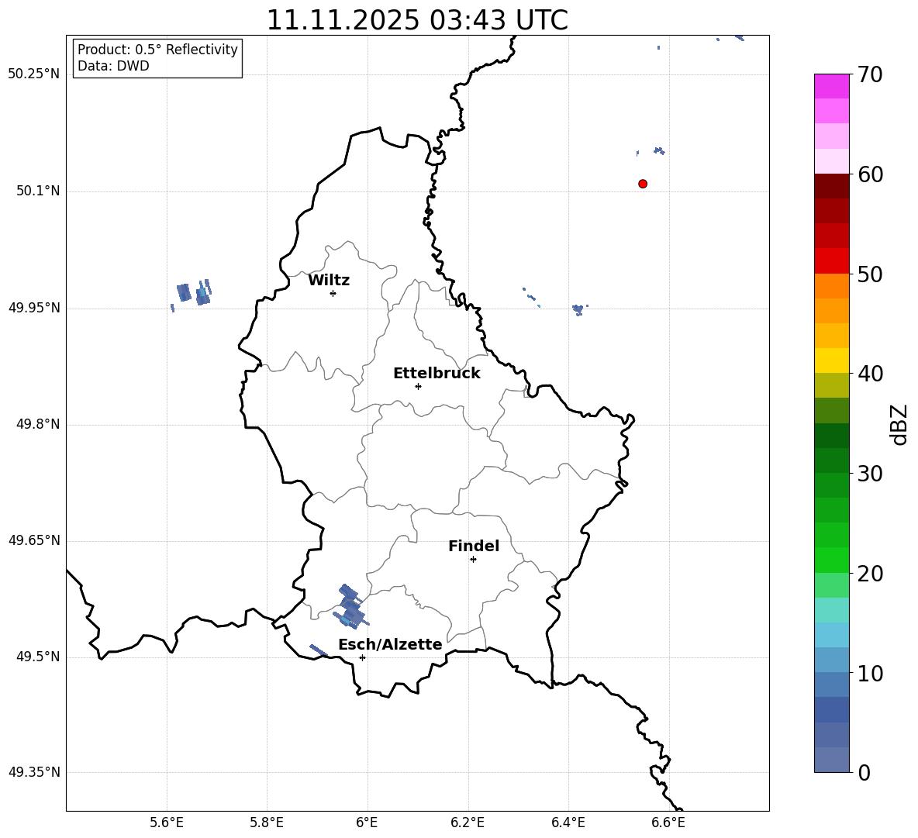Screen dimensions: 918x838
Task: Click 'Product: 0.5° Reflectivity' text
Action: click(157, 50)
